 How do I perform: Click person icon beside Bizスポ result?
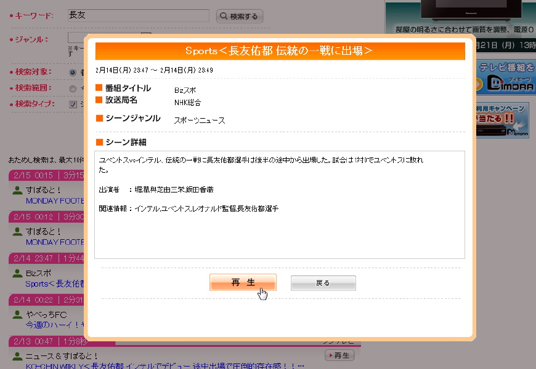[17, 273]
